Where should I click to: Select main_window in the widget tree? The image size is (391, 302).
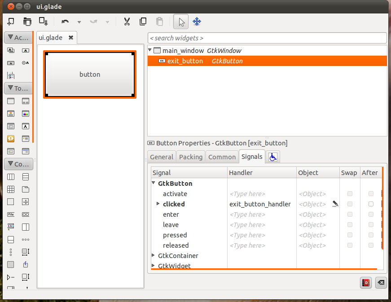(182, 51)
